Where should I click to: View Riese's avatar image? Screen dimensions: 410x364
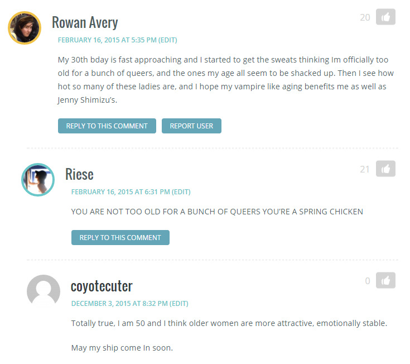point(38,180)
